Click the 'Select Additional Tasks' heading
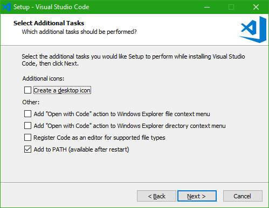Screen dimensions: 269x208 (49, 23)
